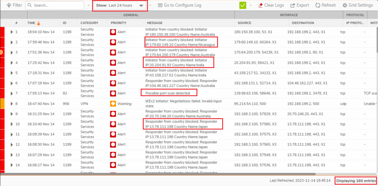378x186 pixels.
Task: Click the Export icon
Action: tap(293, 5)
